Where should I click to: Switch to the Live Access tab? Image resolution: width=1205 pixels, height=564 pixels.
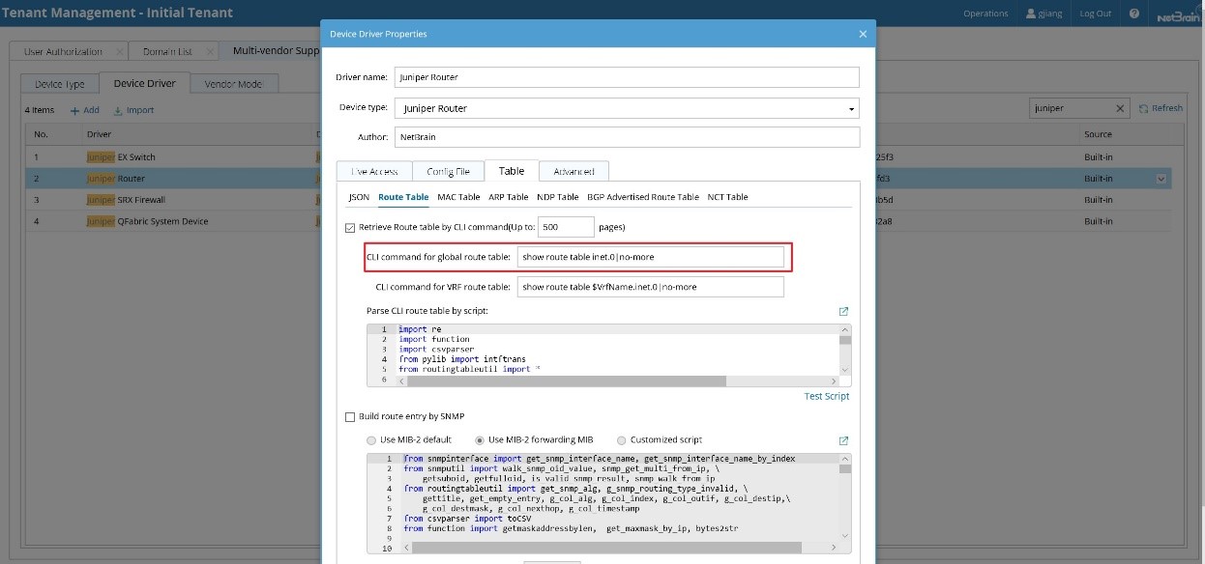pos(374,171)
